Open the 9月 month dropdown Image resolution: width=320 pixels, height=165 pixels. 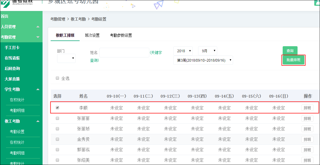[208, 51]
